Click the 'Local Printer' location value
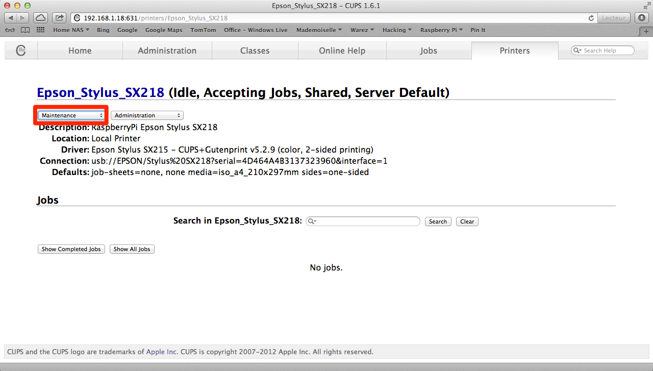Viewport: 653px width, 371px height. pyautogui.click(x=116, y=138)
